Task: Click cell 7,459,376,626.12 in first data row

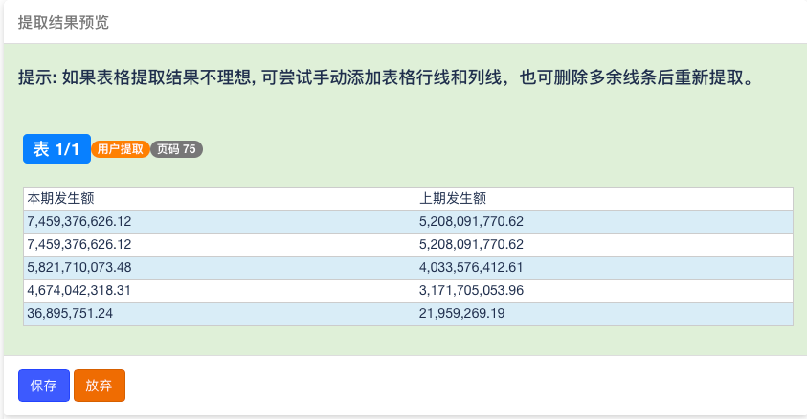Action: [x=219, y=222]
